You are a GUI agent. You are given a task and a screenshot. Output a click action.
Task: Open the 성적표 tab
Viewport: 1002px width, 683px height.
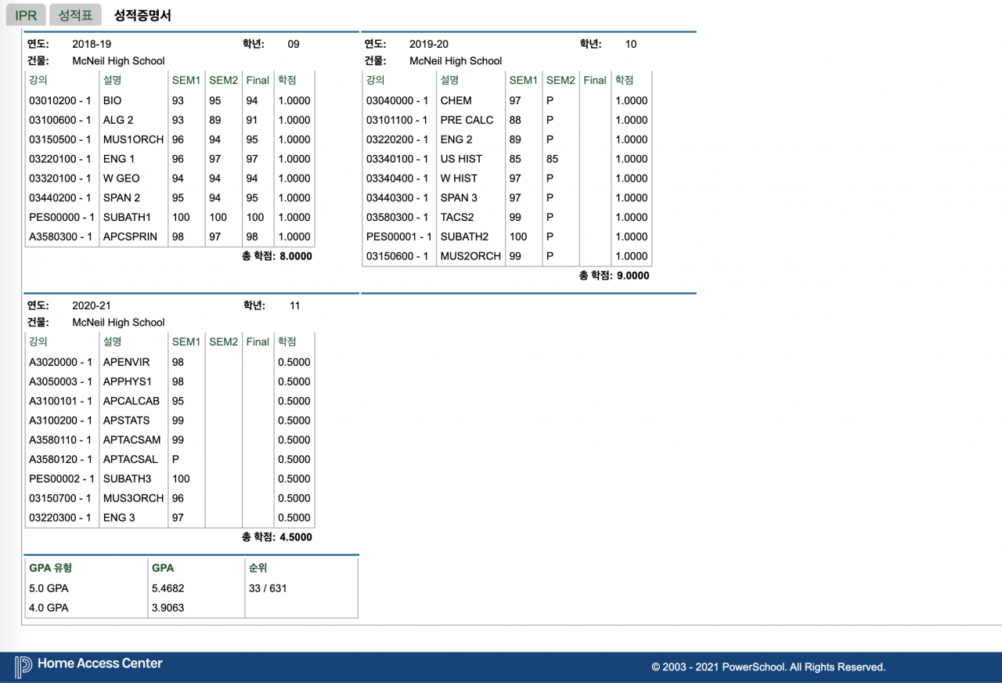point(75,15)
